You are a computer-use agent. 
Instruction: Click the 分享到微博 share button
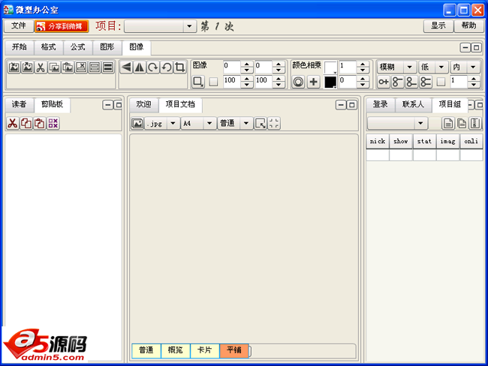[x=62, y=26]
